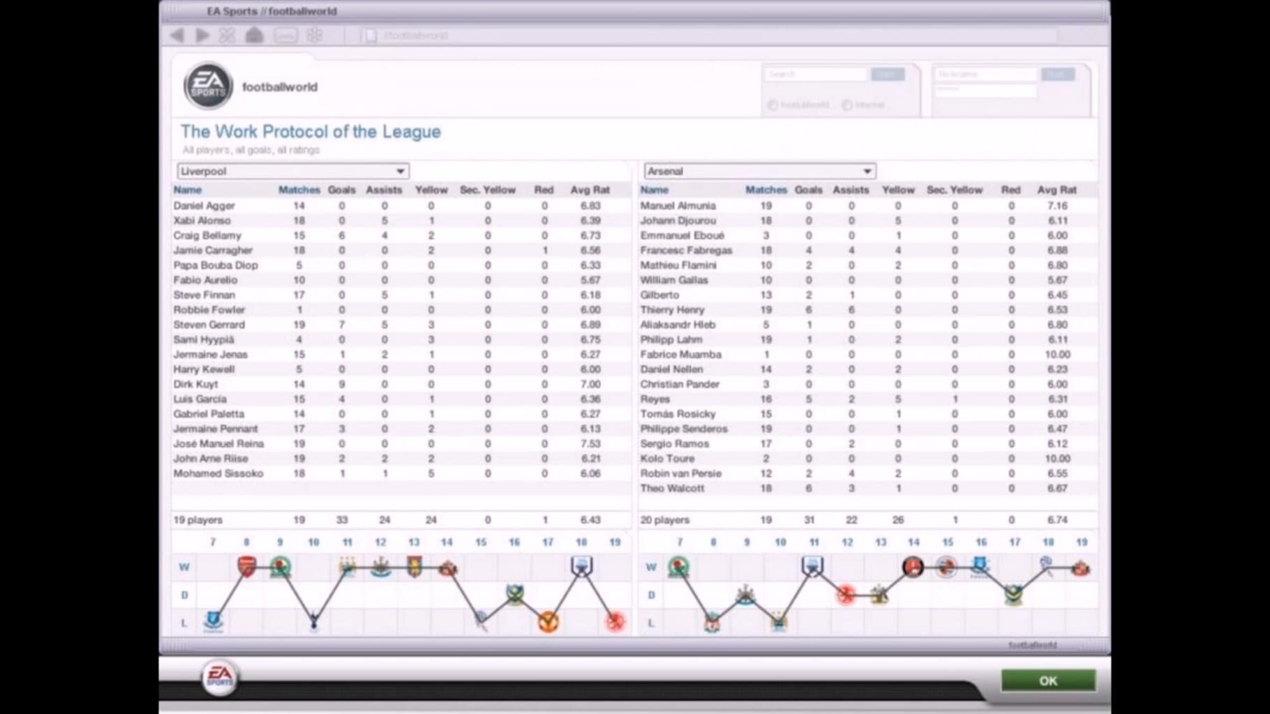Sort Liverpool table by Goals column

(341, 190)
